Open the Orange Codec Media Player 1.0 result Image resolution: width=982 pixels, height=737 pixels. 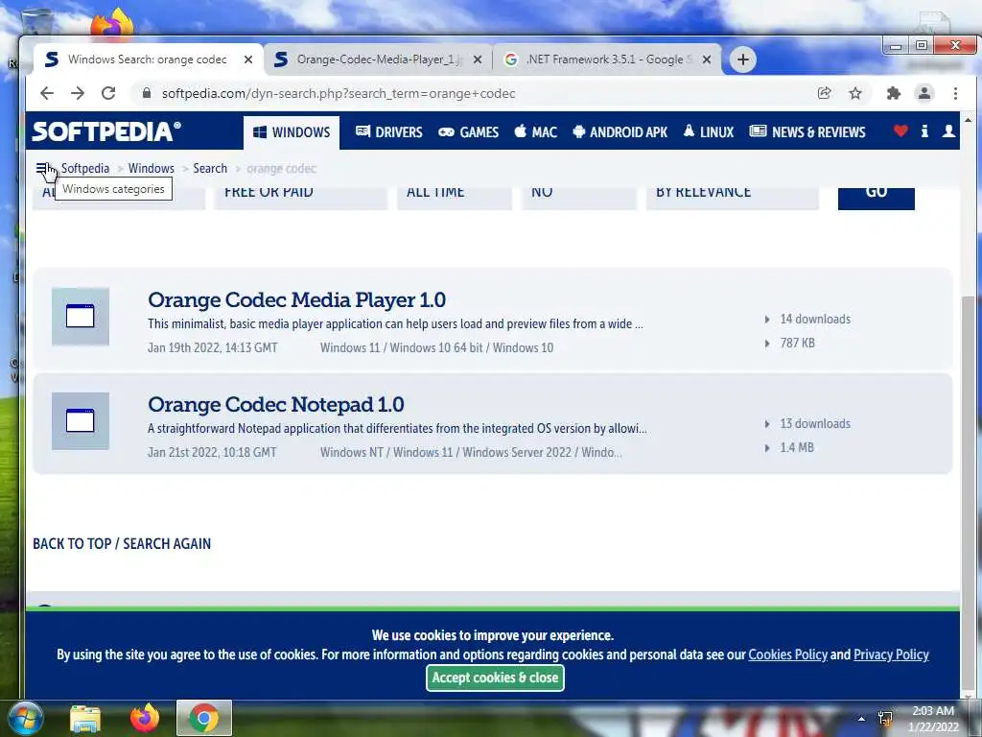(x=297, y=299)
